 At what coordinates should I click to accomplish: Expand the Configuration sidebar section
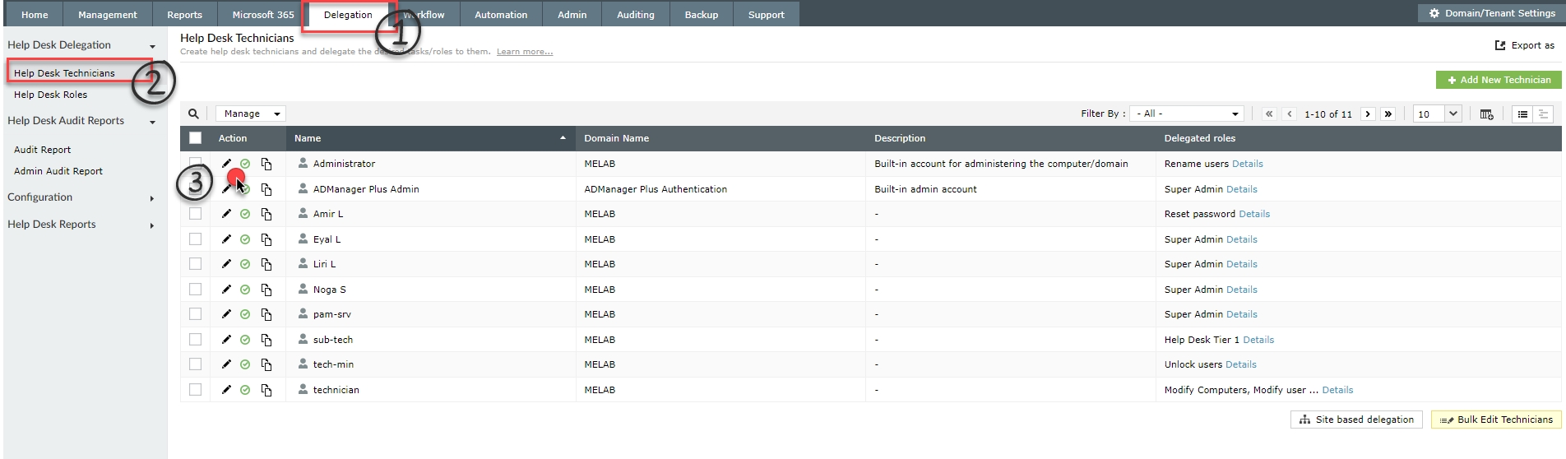tap(81, 197)
